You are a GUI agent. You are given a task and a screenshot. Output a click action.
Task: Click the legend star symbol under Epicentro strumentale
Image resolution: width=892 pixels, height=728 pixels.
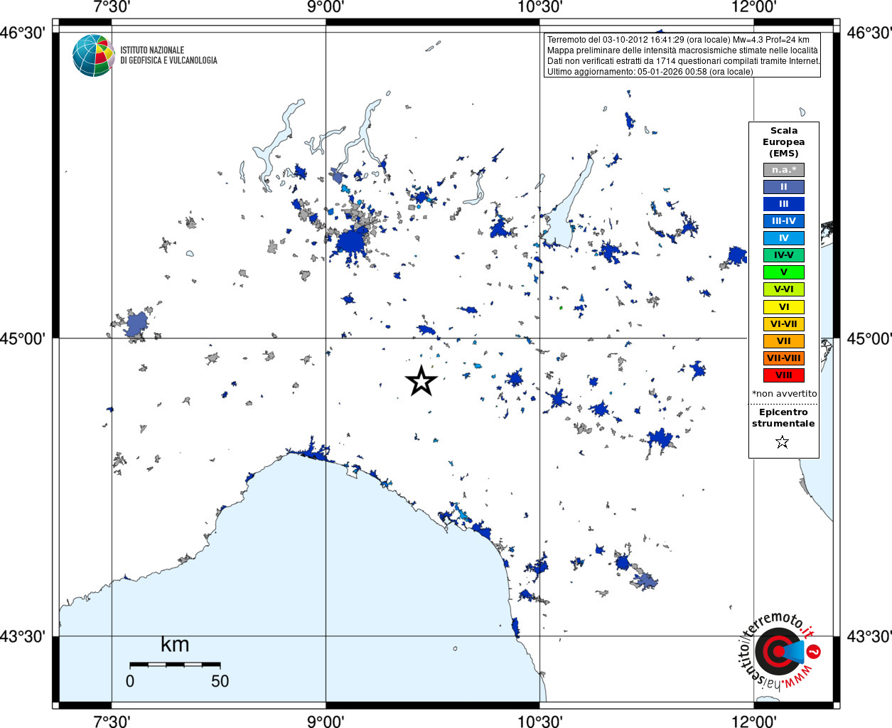pos(783,442)
